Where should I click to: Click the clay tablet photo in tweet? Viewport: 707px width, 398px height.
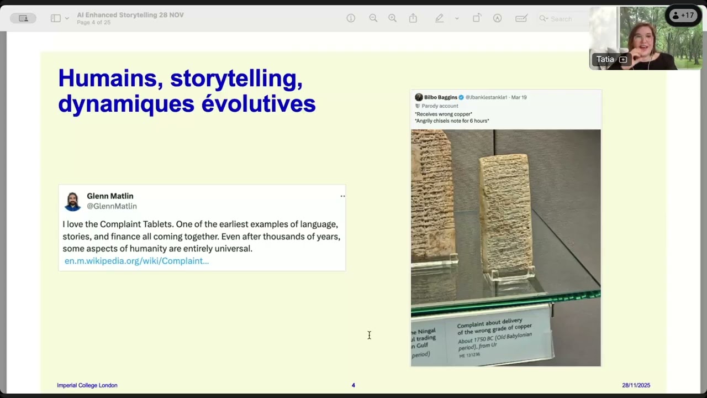pos(505,248)
